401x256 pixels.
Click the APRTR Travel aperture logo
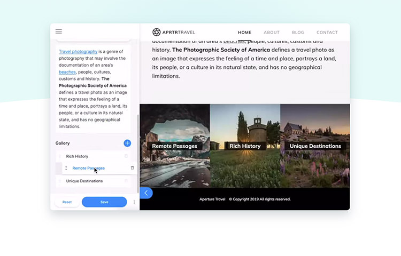point(156,32)
